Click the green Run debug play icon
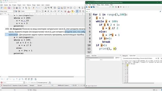The image size is (162, 91). point(113,7)
